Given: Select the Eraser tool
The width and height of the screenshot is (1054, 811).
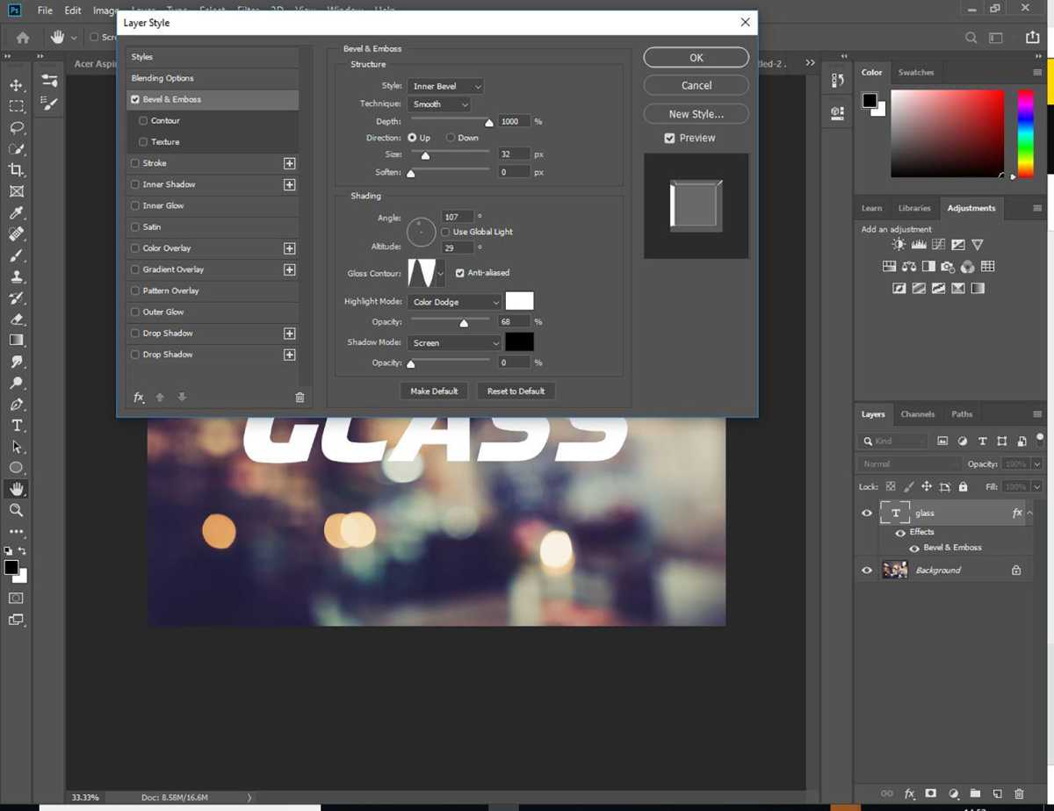Looking at the screenshot, I should pyautogui.click(x=16, y=319).
